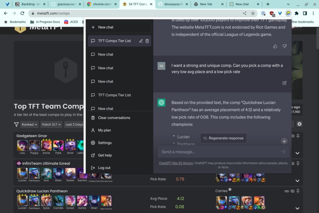Image resolution: width=319 pixels, height=213 pixels.
Task: Thumbs down the ChatGPT response
Action: coord(285,46)
